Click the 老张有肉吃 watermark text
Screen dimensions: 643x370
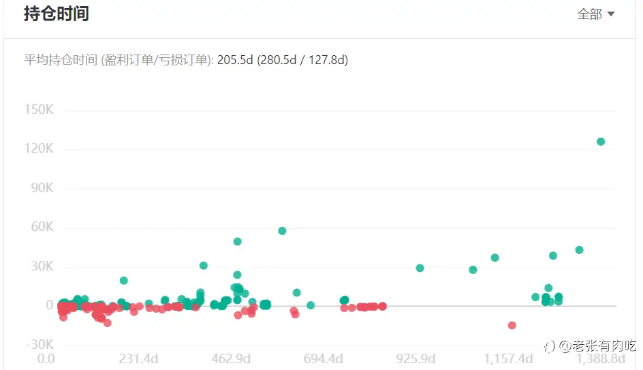[x=604, y=345]
